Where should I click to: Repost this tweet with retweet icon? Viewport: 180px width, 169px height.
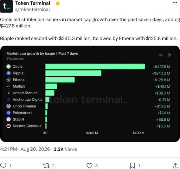pos(46,166)
